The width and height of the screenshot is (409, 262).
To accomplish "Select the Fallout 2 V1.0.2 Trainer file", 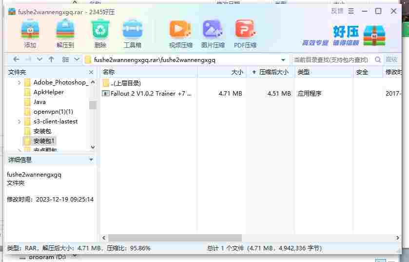I will 147,93.
